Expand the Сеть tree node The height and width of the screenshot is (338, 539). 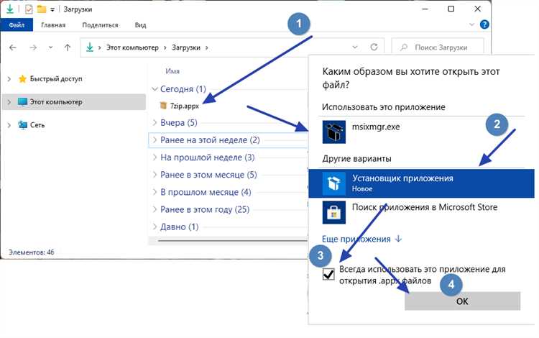point(9,125)
